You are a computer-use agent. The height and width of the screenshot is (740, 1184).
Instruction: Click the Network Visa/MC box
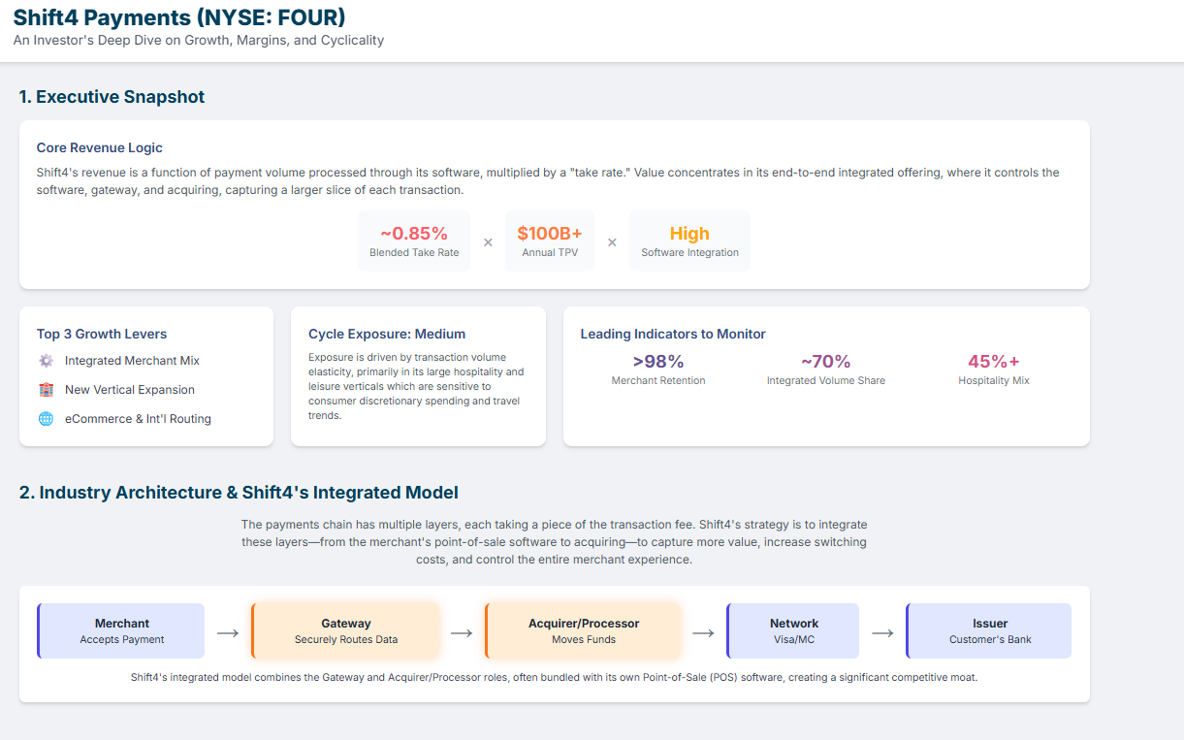pyautogui.click(x=793, y=631)
